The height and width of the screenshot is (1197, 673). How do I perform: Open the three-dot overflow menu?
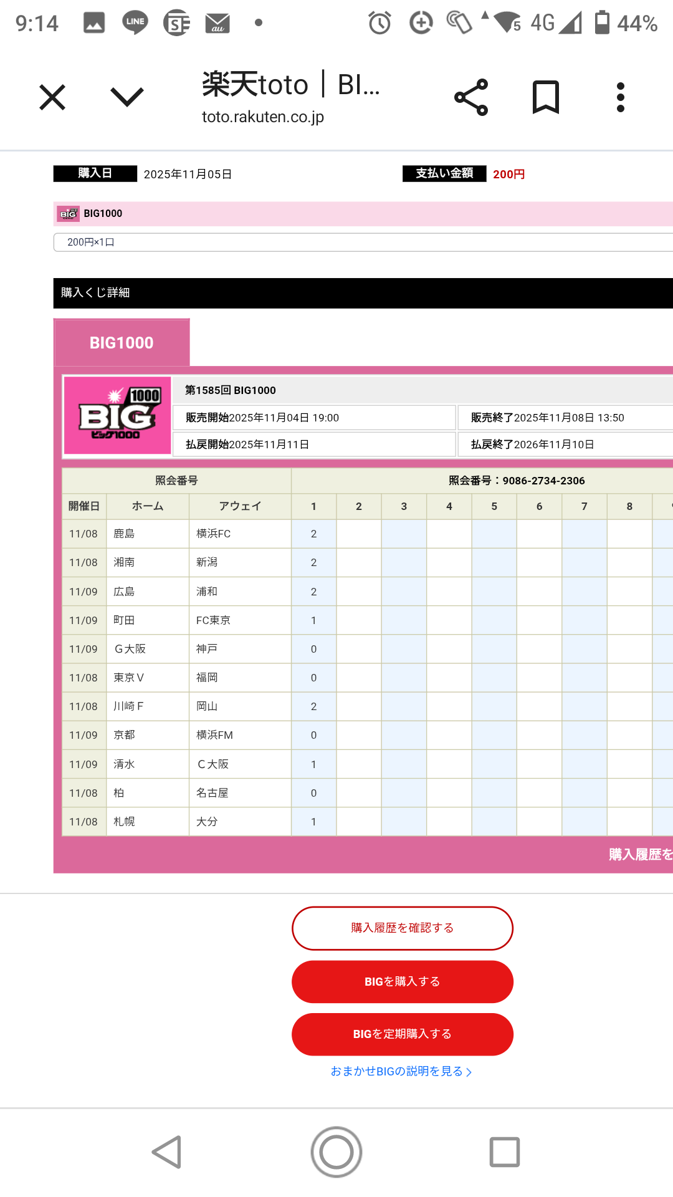pos(620,97)
